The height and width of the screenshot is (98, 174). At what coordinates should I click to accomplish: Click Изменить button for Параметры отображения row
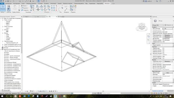tap(167, 37)
